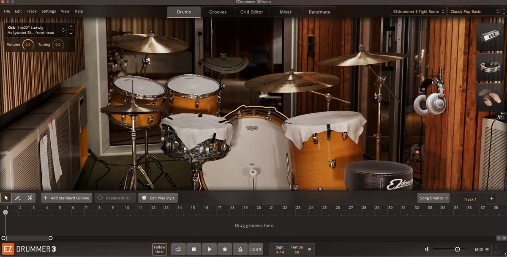Open the Edit menu
Viewport: 507px width, 257px height.
tap(18, 11)
